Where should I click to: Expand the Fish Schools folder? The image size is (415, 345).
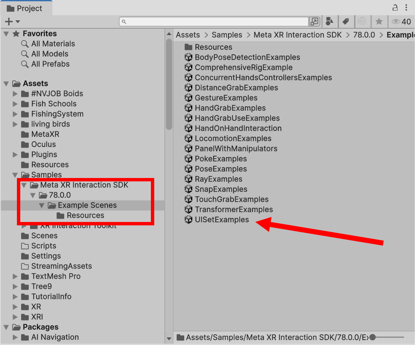(15, 104)
